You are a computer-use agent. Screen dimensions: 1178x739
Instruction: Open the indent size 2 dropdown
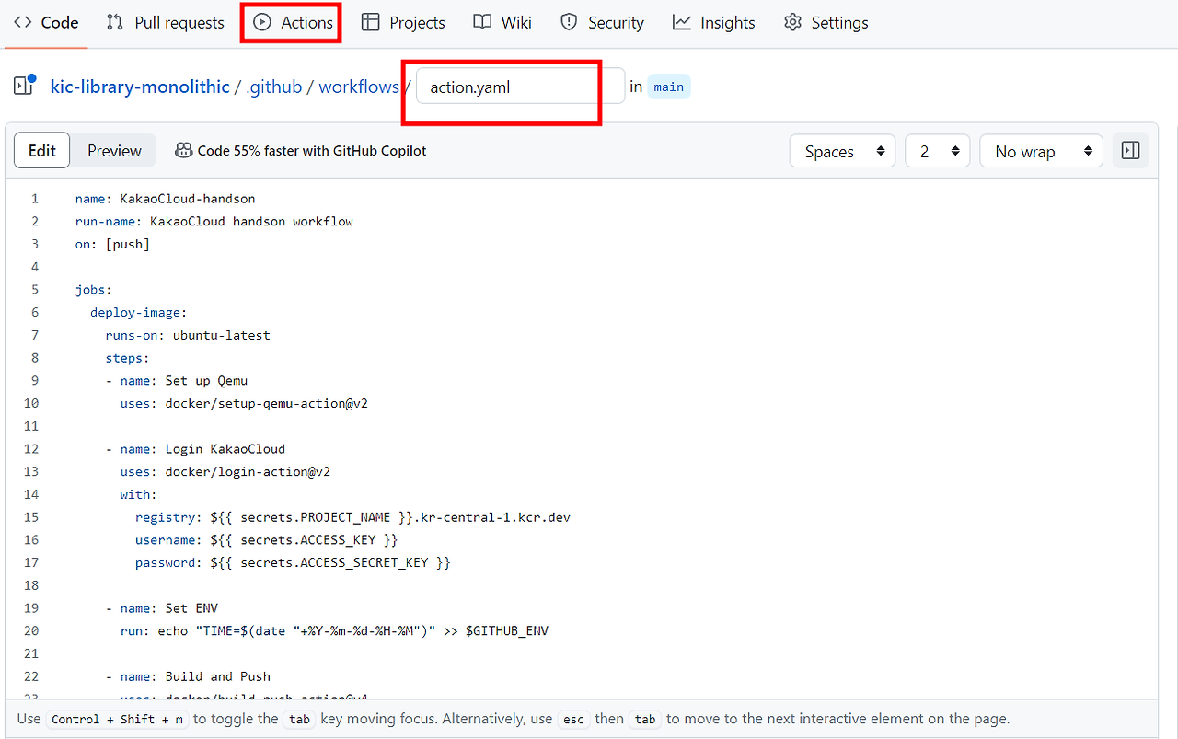click(x=938, y=151)
